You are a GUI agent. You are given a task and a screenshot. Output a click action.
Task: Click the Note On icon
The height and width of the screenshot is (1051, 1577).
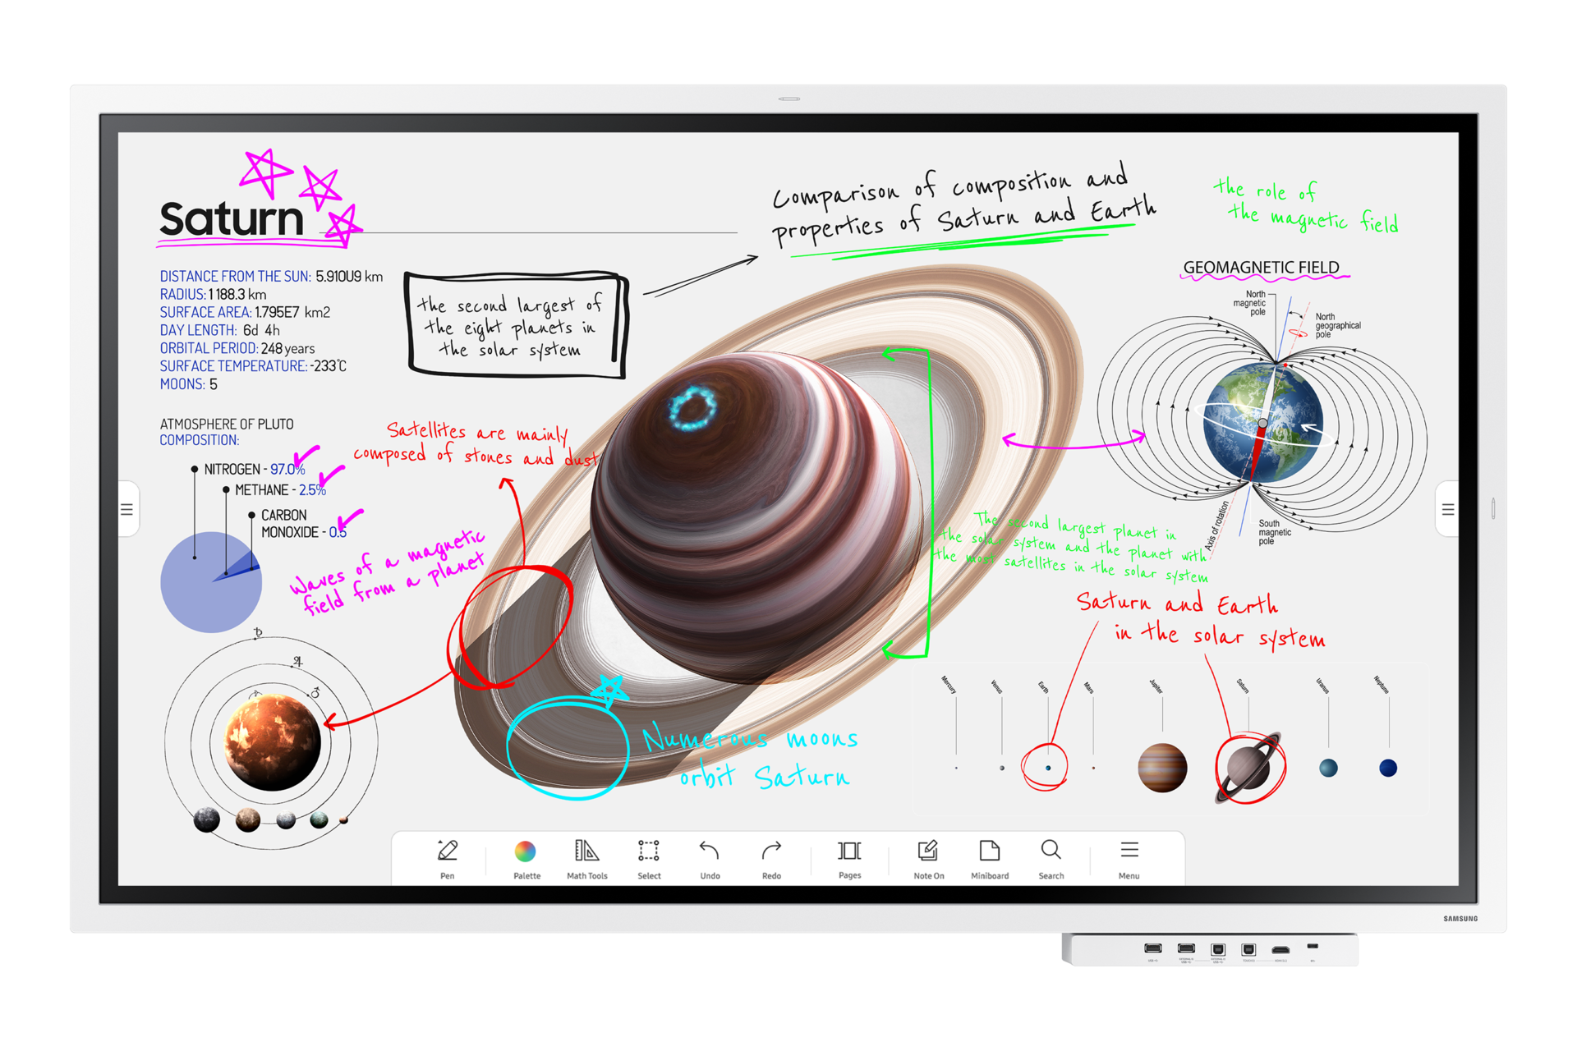(x=927, y=867)
